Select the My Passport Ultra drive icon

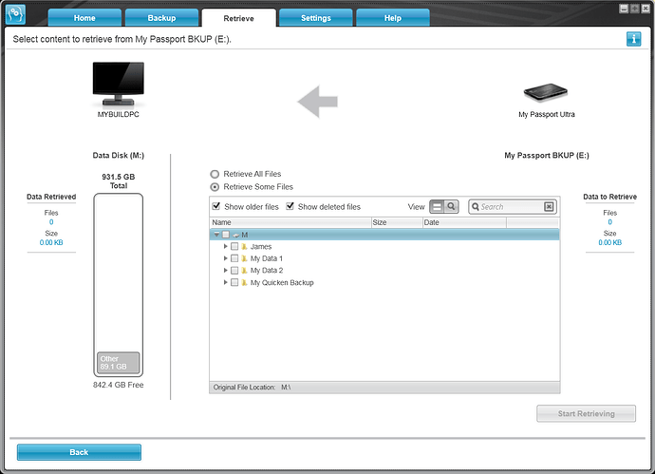[546, 92]
